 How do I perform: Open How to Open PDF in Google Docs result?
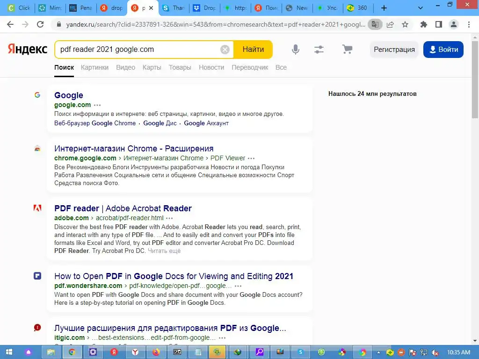pyautogui.click(x=174, y=276)
